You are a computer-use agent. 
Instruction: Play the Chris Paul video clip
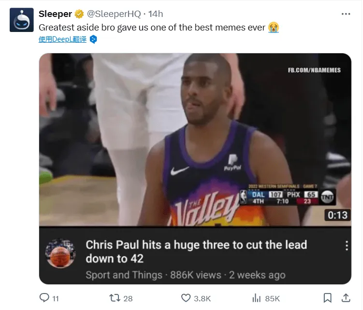195,139
